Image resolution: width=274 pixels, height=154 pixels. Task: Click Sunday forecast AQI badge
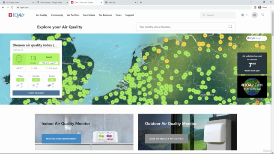pos(52,80)
